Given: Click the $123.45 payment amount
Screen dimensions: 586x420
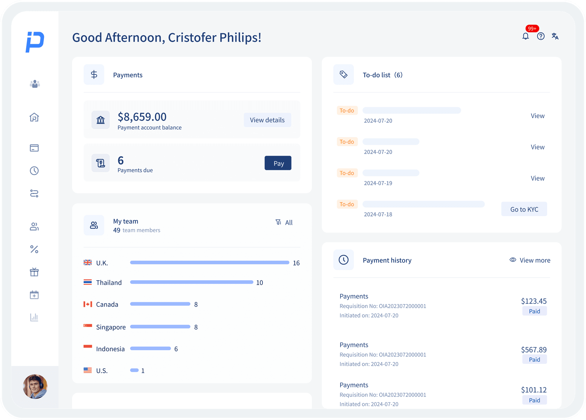Looking at the screenshot, I should (534, 301).
